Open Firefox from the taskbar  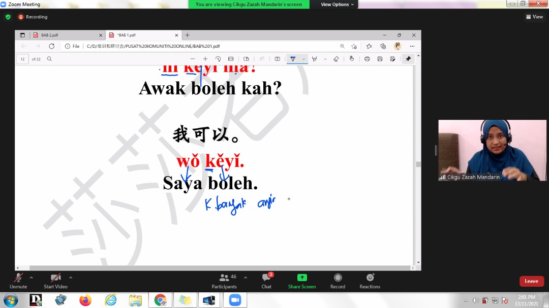click(x=85, y=300)
